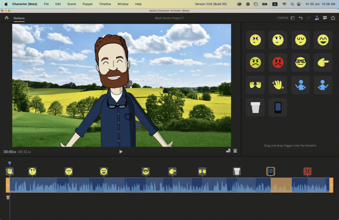Select the pointing hand marker on timeline
This screenshot has height=220, width=339.
pyautogui.click(x=172, y=171)
